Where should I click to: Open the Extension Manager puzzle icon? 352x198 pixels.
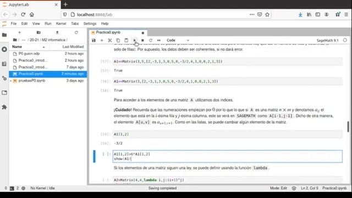(x=4, y=107)
